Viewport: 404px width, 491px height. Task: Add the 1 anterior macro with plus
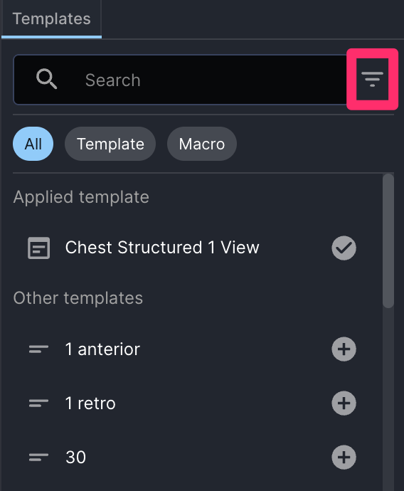344,349
